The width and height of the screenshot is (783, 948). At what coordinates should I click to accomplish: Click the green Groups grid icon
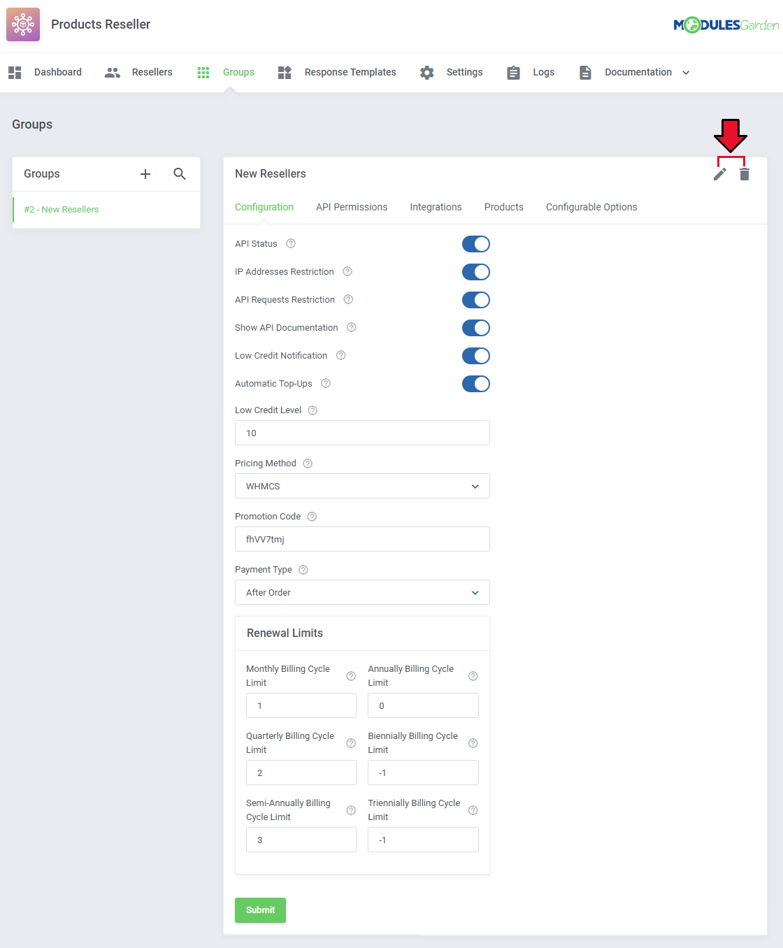click(203, 73)
